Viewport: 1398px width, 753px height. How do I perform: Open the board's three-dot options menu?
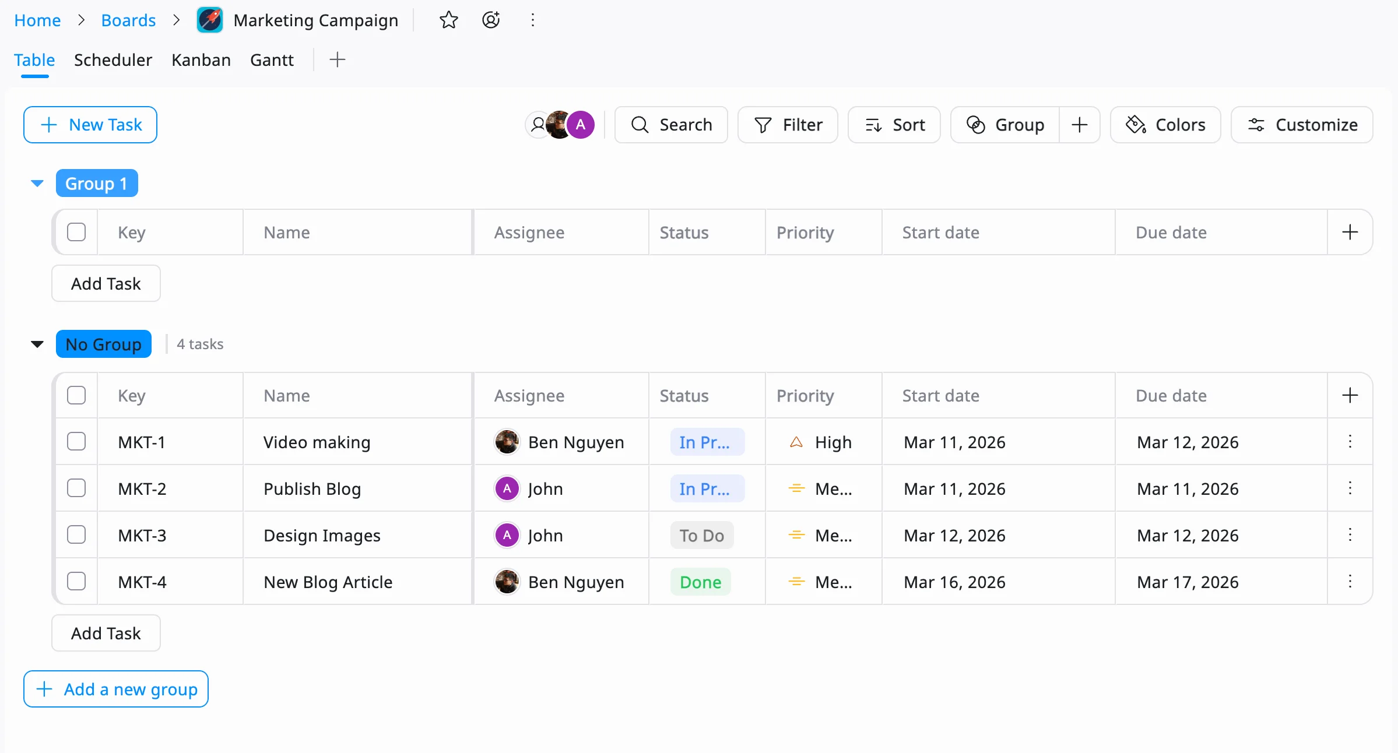point(532,20)
